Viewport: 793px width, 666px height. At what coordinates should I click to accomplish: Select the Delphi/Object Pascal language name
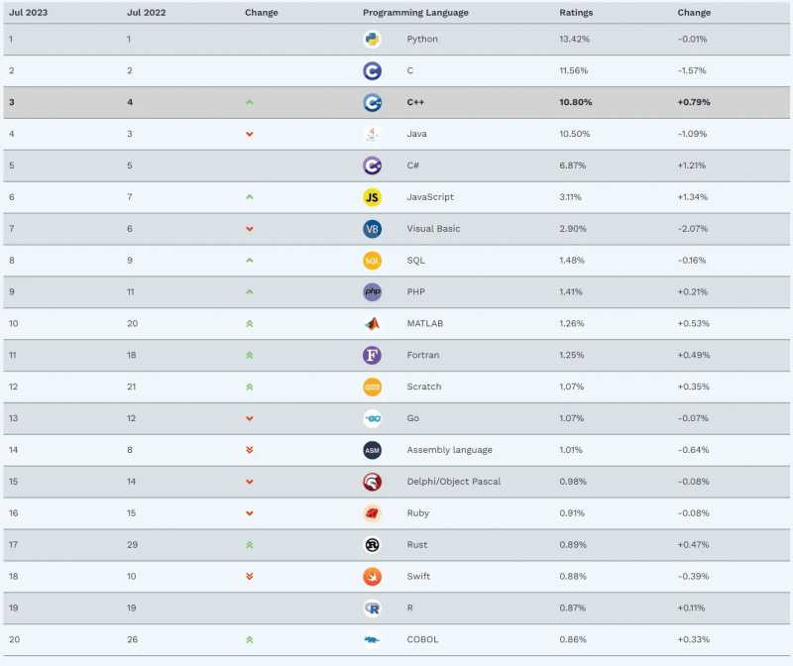pyautogui.click(x=454, y=482)
